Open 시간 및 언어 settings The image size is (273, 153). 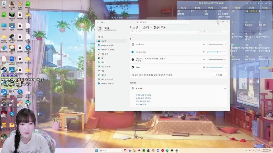coord(111,67)
